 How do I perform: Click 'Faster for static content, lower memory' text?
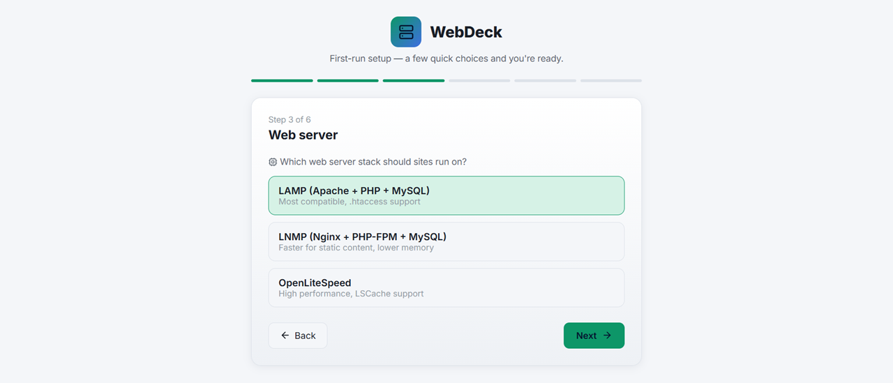[356, 248]
